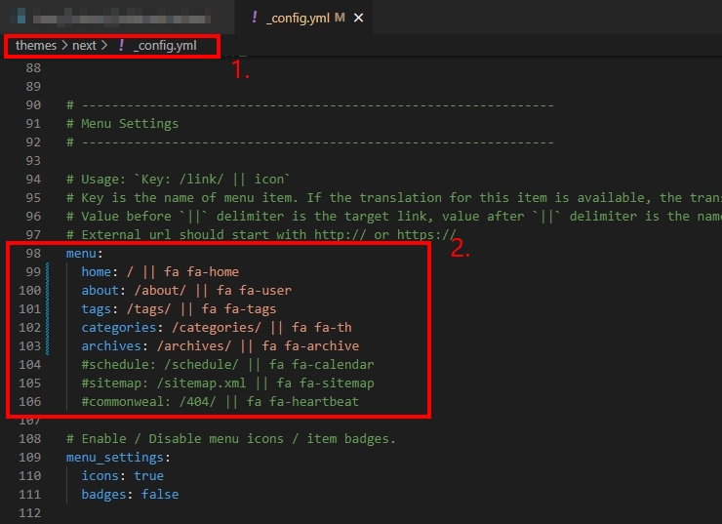The height and width of the screenshot is (524, 722).
Task: Click line number 109 in the gutter
Action: (x=29, y=458)
